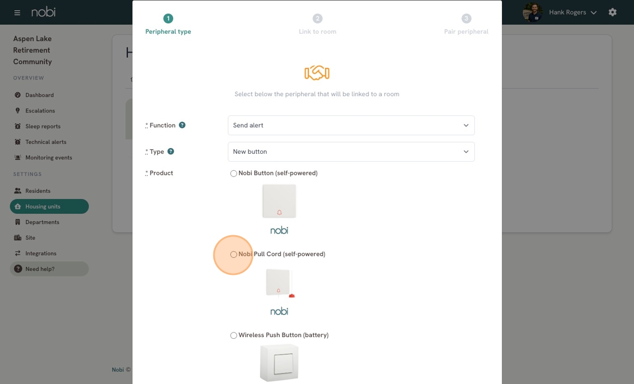Screen dimensions: 634x384
Task: Open the settings gear icon
Action: point(612,12)
